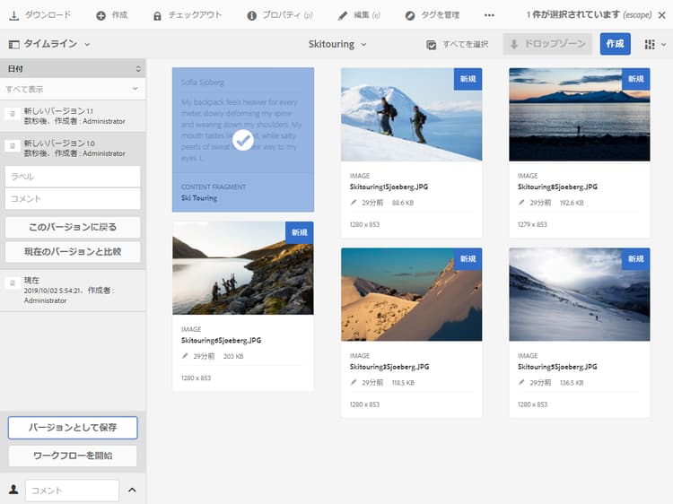Toggle the 日付 sort arrows
673x504 pixels.
click(x=138, y=69)
